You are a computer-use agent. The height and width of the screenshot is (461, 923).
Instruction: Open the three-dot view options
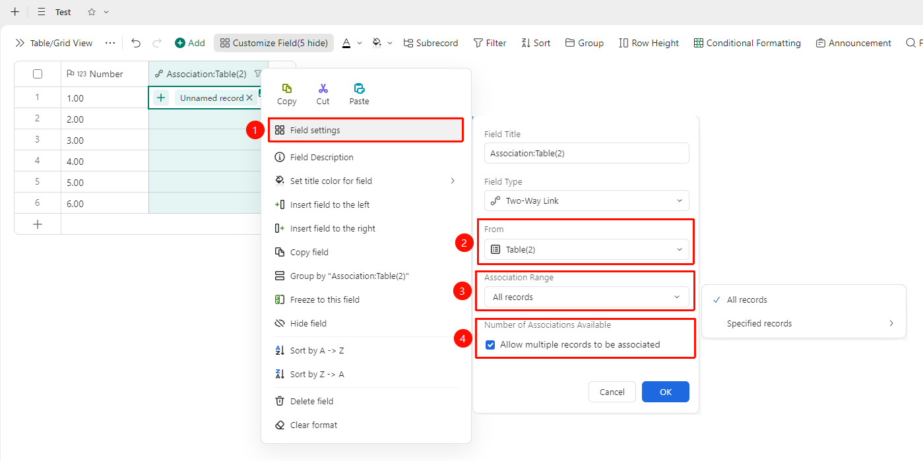[x=110, y=43]
